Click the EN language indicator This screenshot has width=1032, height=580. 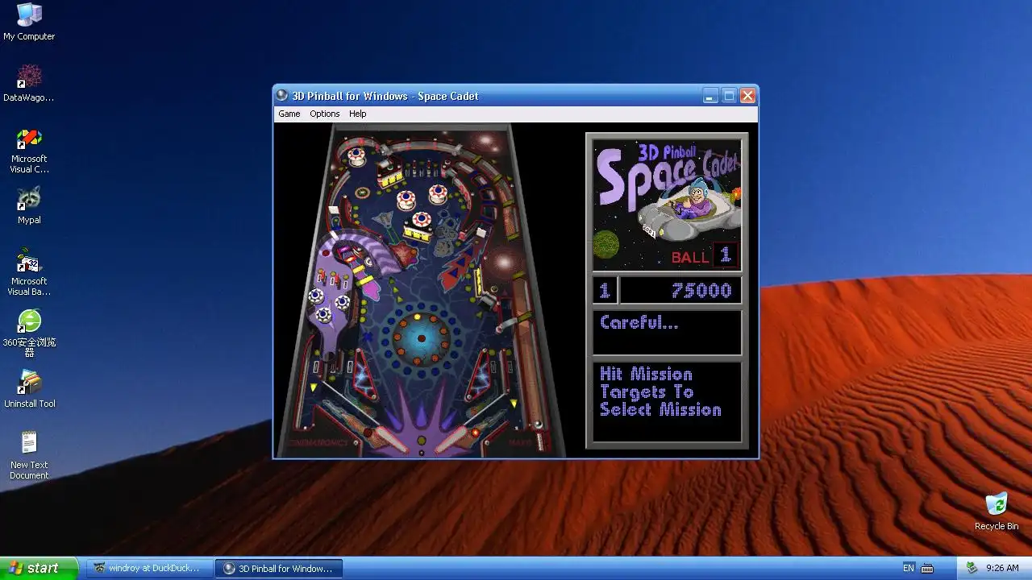click(x=909, y=568)
